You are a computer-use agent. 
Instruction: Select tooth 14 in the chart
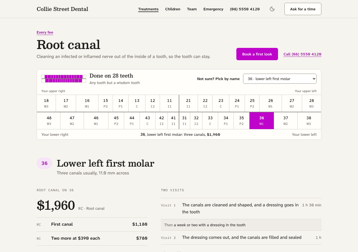point(121,103)
